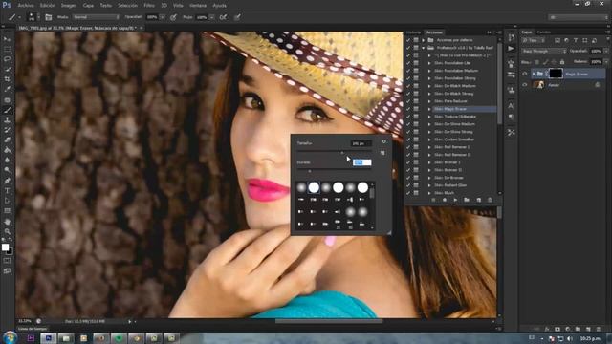Hide the Magic Eraser group layer
The image size is (612, 344).
[525, 74]
